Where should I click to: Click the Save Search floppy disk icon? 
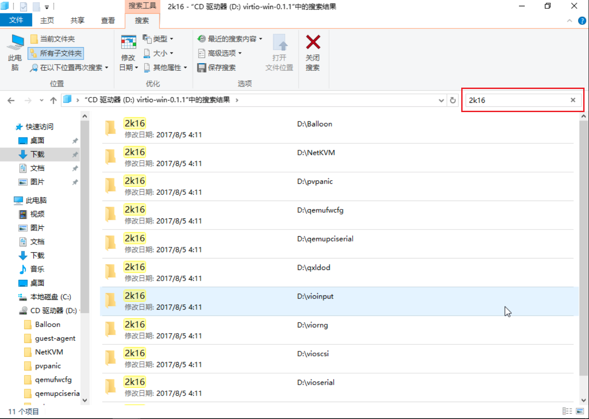coord(202,68)
